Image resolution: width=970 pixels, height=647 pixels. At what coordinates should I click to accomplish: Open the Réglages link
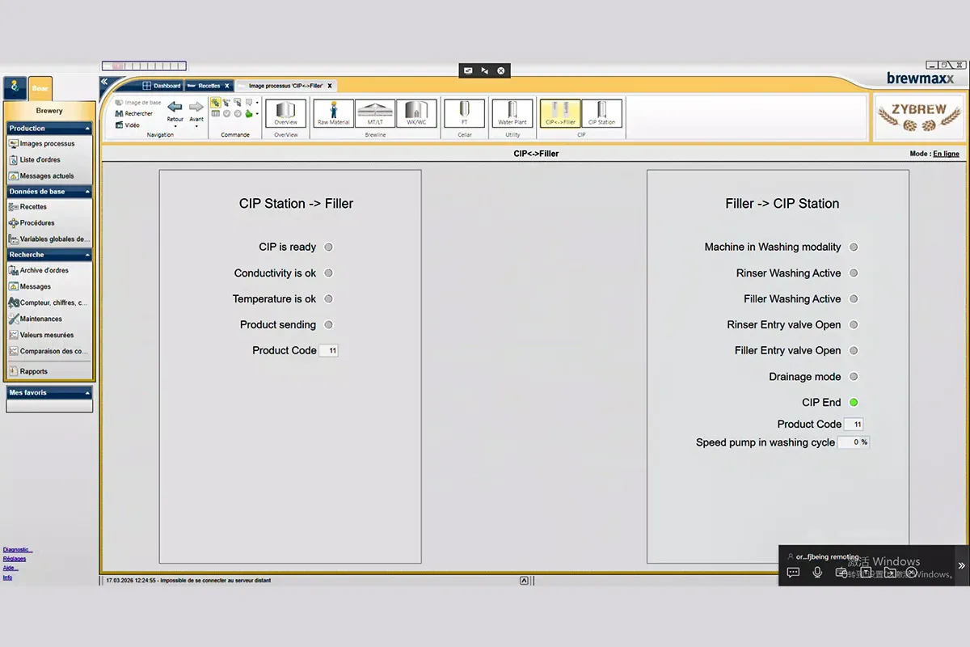tap(15, 559)
